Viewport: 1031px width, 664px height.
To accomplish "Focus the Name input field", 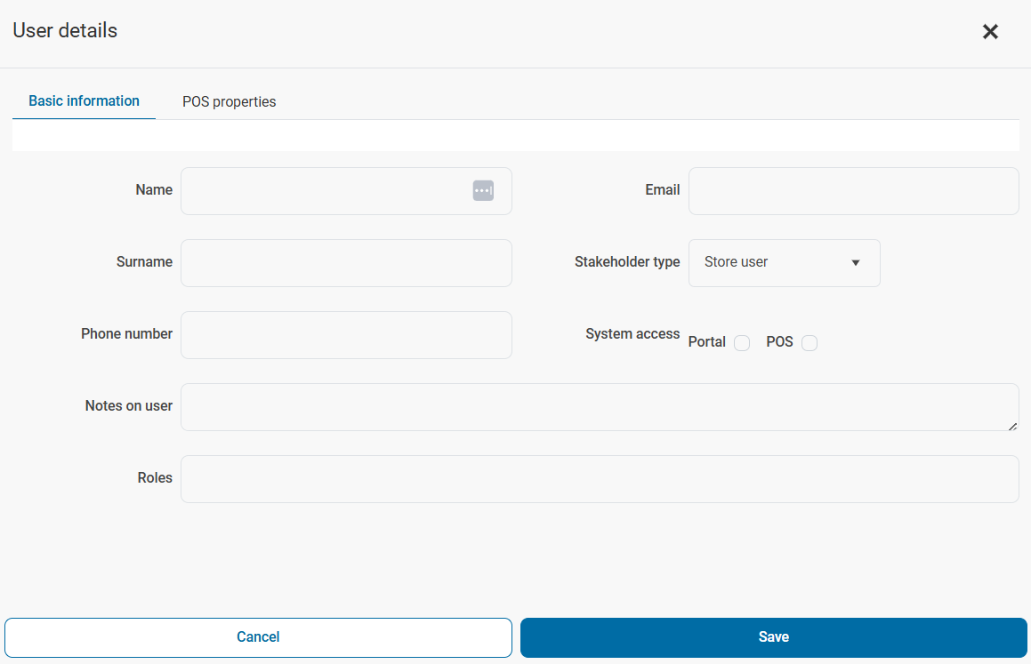I will point(325,191).
